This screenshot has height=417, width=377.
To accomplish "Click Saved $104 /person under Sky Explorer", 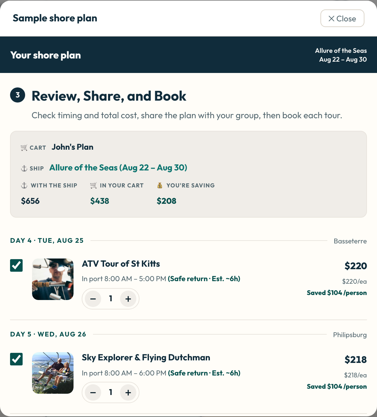I will [337, 386].
